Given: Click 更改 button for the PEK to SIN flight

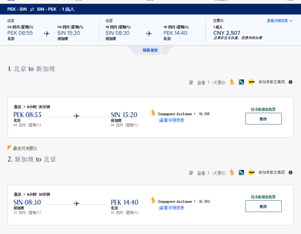Looking at the screenshot, I should (263, 119).
